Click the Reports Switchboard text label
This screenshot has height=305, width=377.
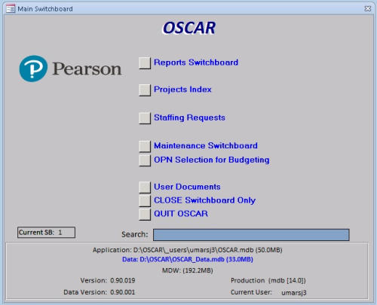click(196, 63)
